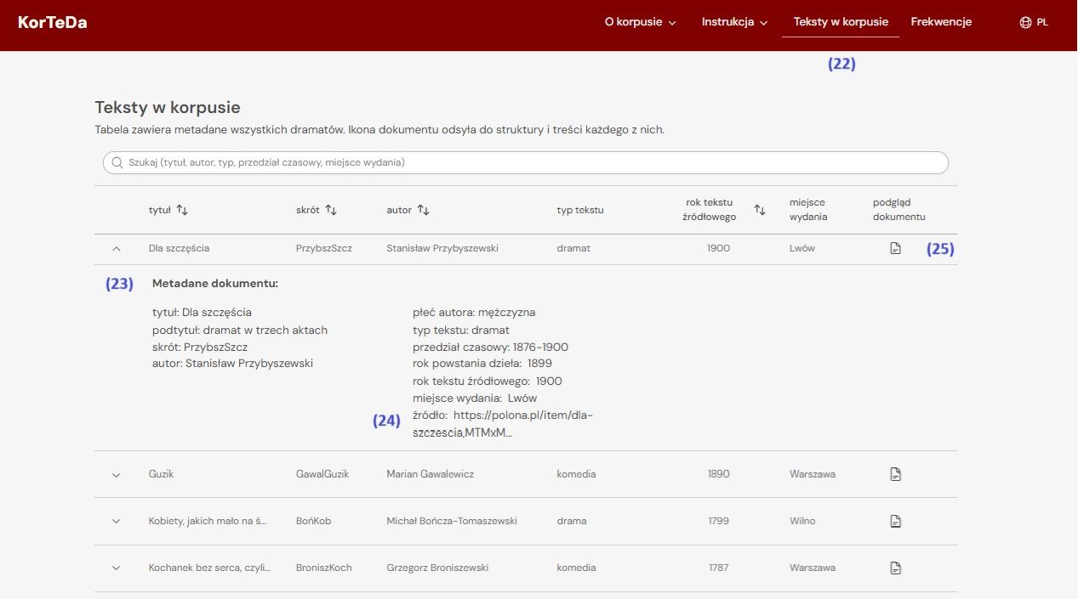Screen dimensions: 1078x599
Task: Click the year 1799 cell
Action: [718, 521]
